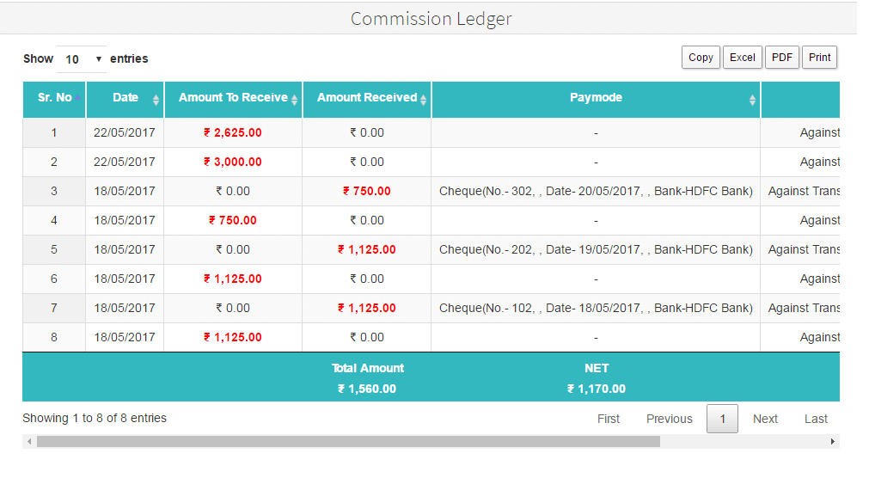Print the commission ledger table
Image resolution: width=869 pixels, height=478 pixels.
coord(819,58)
